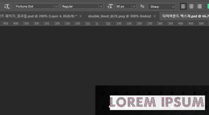Image resolution: width=209 pixels, height=115 pixels.
Task: Switch to the 결과물.psd document tab
Action: pyautogui.click(x=38, y=16)
